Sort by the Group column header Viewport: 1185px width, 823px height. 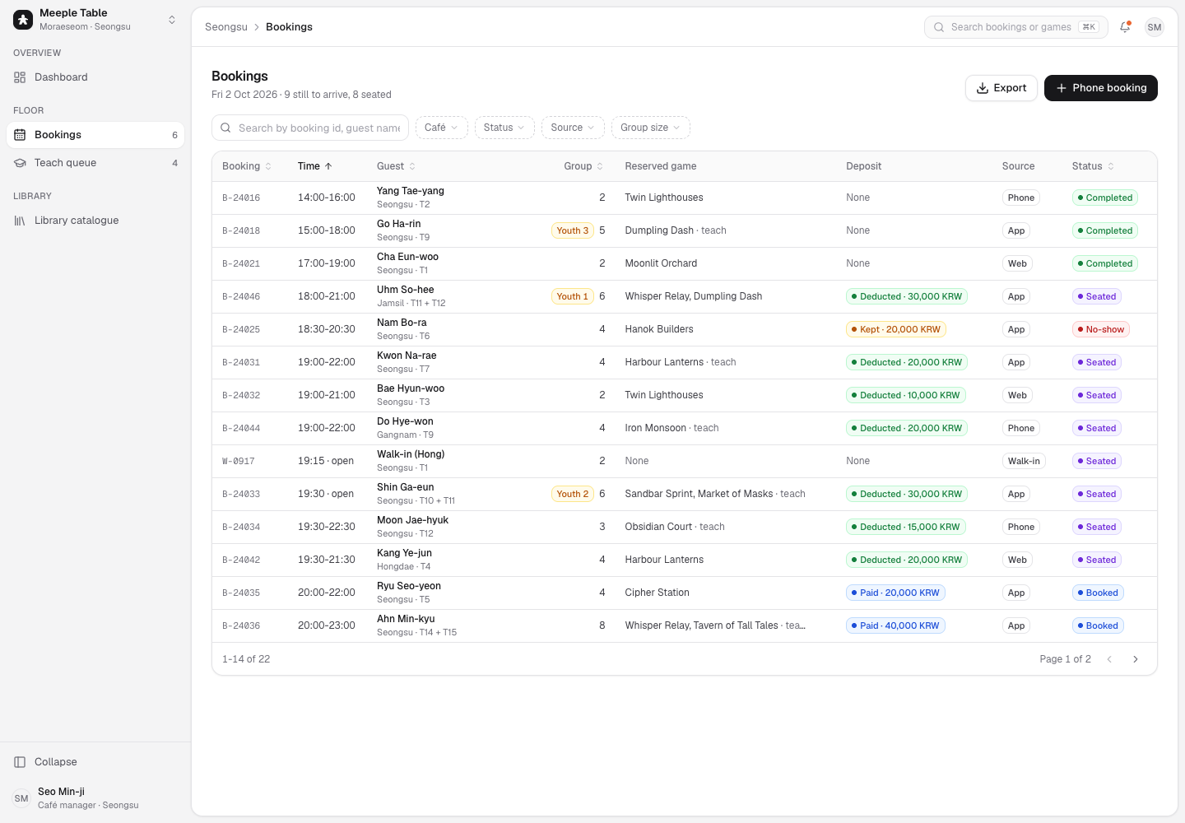click(x=583, y=166)
